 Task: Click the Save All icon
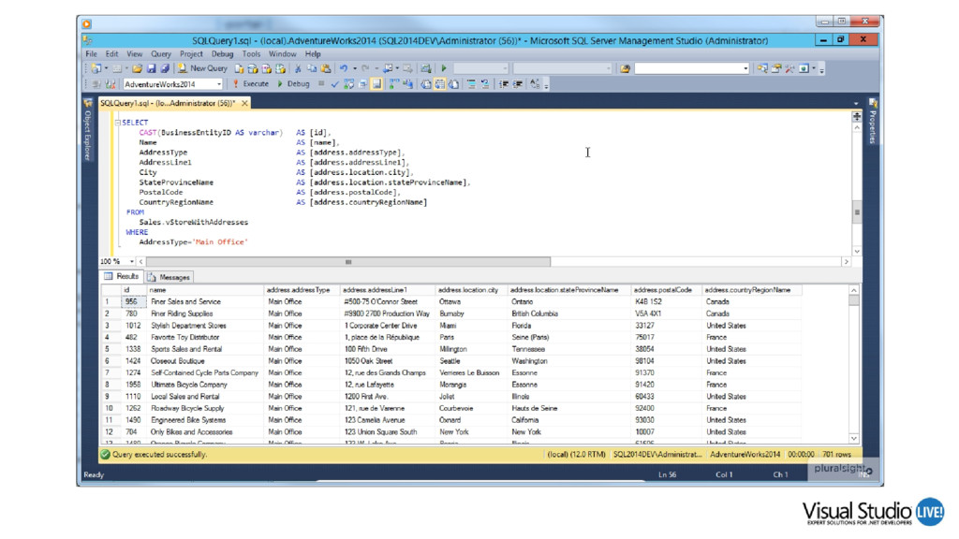165,68
